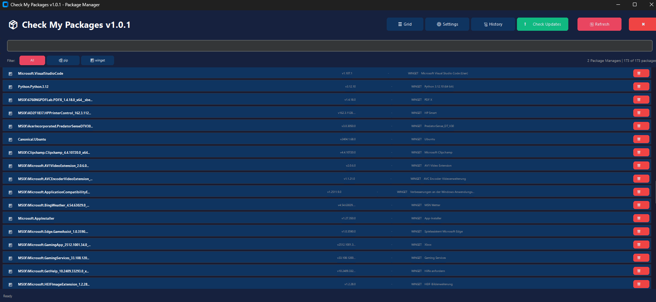Click the description 'Python 3.12.10 (64-bit)'

click(439, 87)
